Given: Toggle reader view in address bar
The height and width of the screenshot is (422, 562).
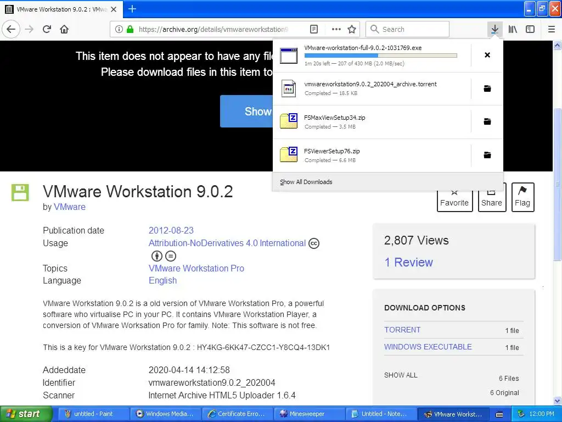Looking at the screenshot, I should click(313, 30).
